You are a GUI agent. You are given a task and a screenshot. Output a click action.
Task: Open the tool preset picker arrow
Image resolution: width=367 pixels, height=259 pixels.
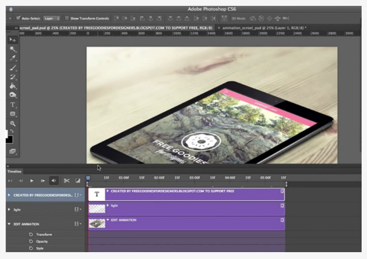pos(10,18)
